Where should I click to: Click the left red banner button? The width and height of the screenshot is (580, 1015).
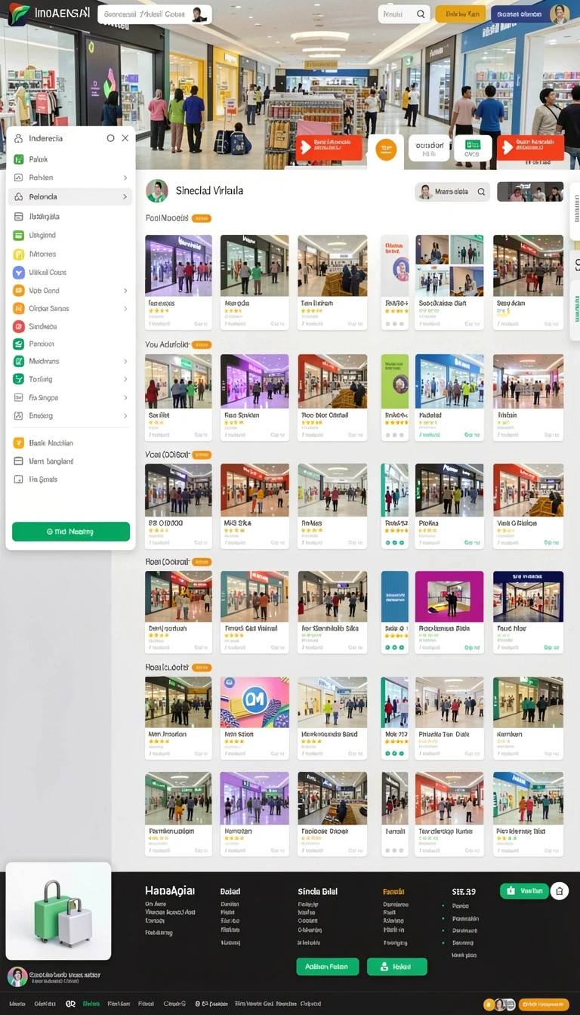pyautogui.click(x=329, y=147)
